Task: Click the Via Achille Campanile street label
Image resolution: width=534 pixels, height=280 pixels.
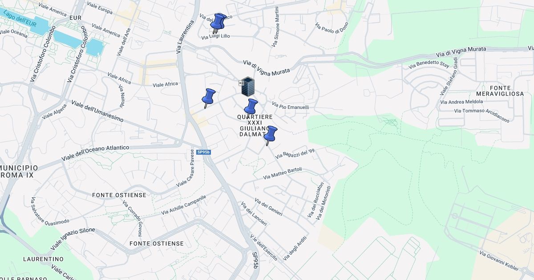Action: 184,206
